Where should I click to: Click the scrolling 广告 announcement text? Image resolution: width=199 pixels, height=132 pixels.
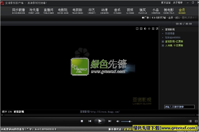pos(170,18)
